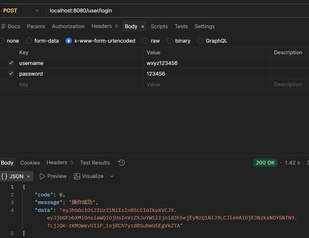
Task: Click the Key column header
Action: tap(24, 53)
